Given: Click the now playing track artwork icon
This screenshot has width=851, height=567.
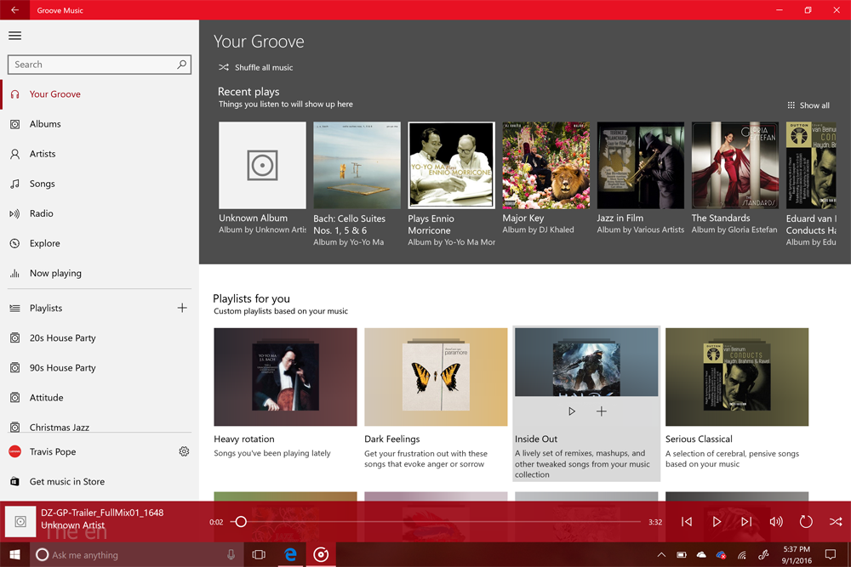Looking at the screenshot, I should tap(20, 521).
